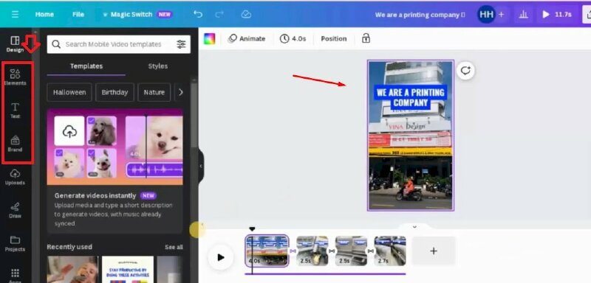
Task: Open the Elements sidebar panel
Action: (15, 77)
